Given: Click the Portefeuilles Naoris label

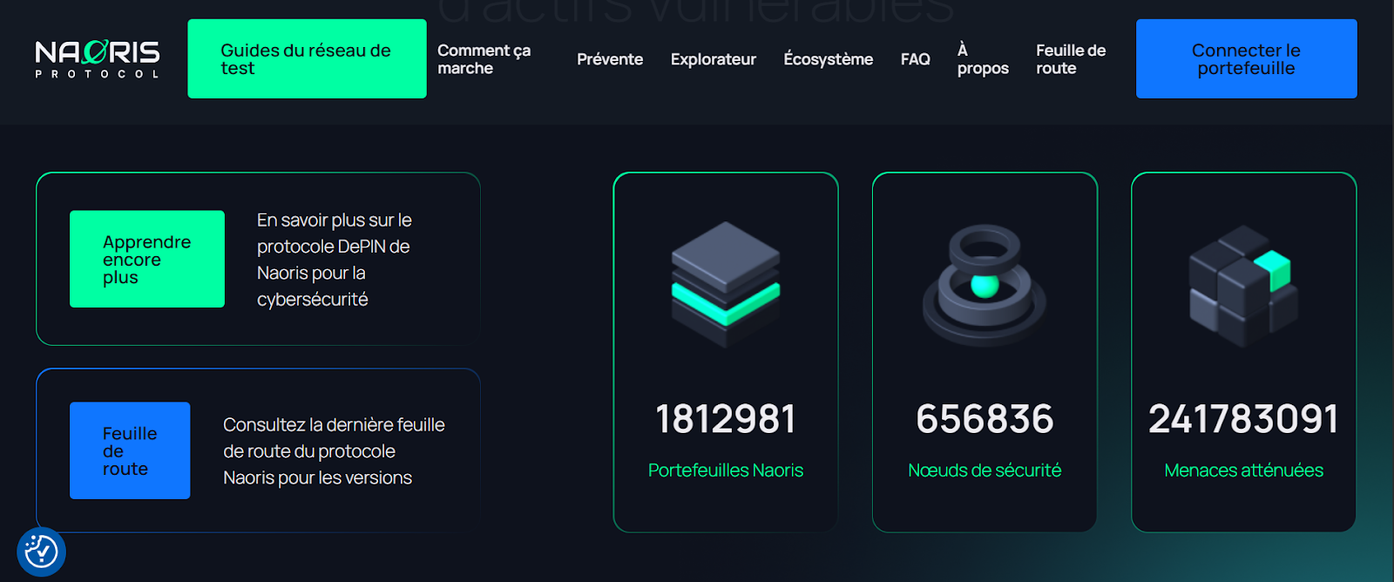Looking at the screenshot, I should coord(726,470).
